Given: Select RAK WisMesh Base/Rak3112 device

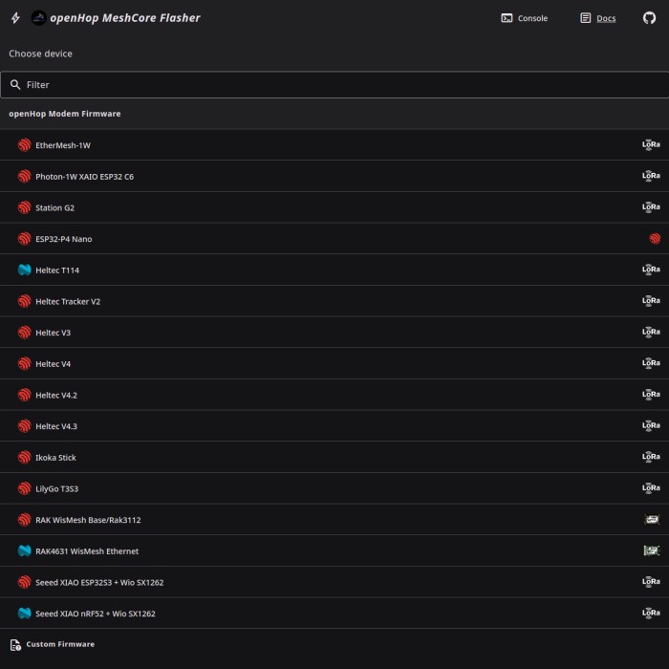Looking at the screenshot, I should [334, 519].
